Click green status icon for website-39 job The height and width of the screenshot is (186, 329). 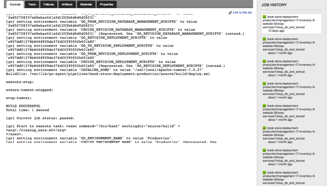click(264, 61)
